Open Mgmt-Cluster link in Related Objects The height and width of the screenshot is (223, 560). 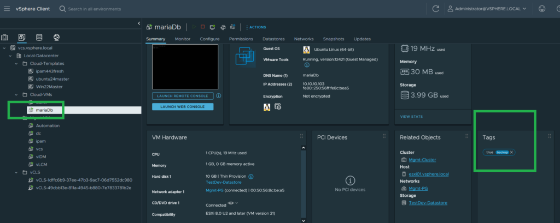pyautogui.click(x=423, y=160)
